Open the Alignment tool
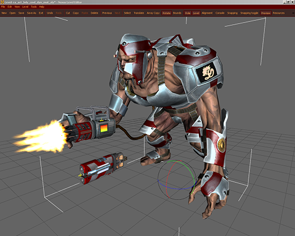Image resolution: width=295 pixels, height=236 pixels. point(207,13)
